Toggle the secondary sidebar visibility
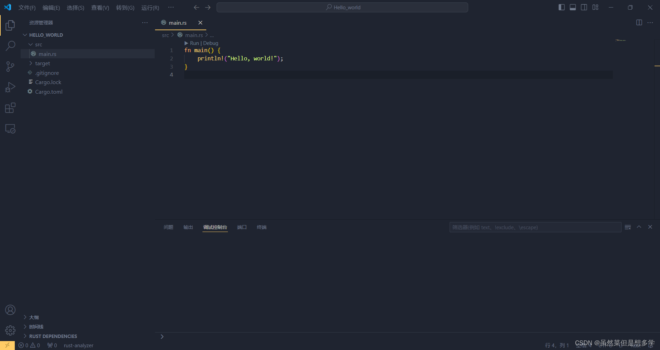The width and height of the screenshot is (660, 350). coord(584,7)
